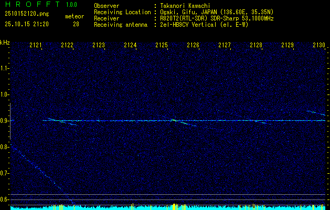
Task: Click the meteor echo trail near 2126
Action: click(x=184, y=123)
